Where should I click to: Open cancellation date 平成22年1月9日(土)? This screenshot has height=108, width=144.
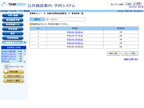tap(75, 43)
